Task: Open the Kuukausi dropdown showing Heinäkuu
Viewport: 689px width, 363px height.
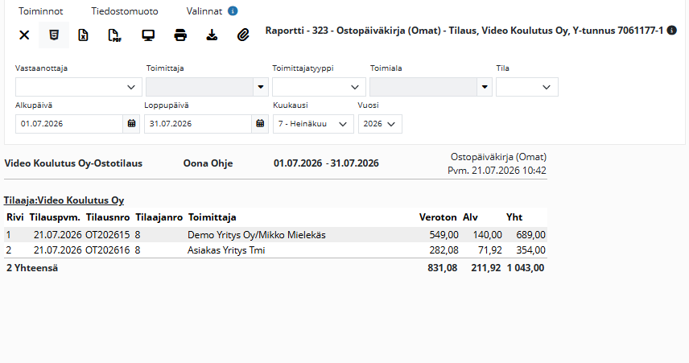Action: 313,124
